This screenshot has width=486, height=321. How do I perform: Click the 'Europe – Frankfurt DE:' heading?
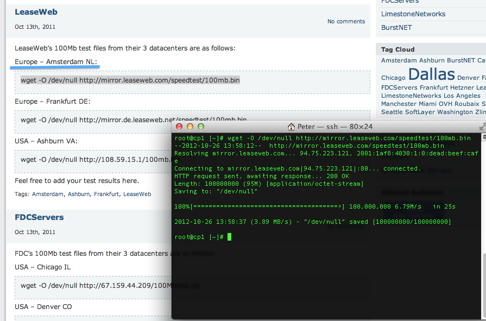(x=52, y=102)
